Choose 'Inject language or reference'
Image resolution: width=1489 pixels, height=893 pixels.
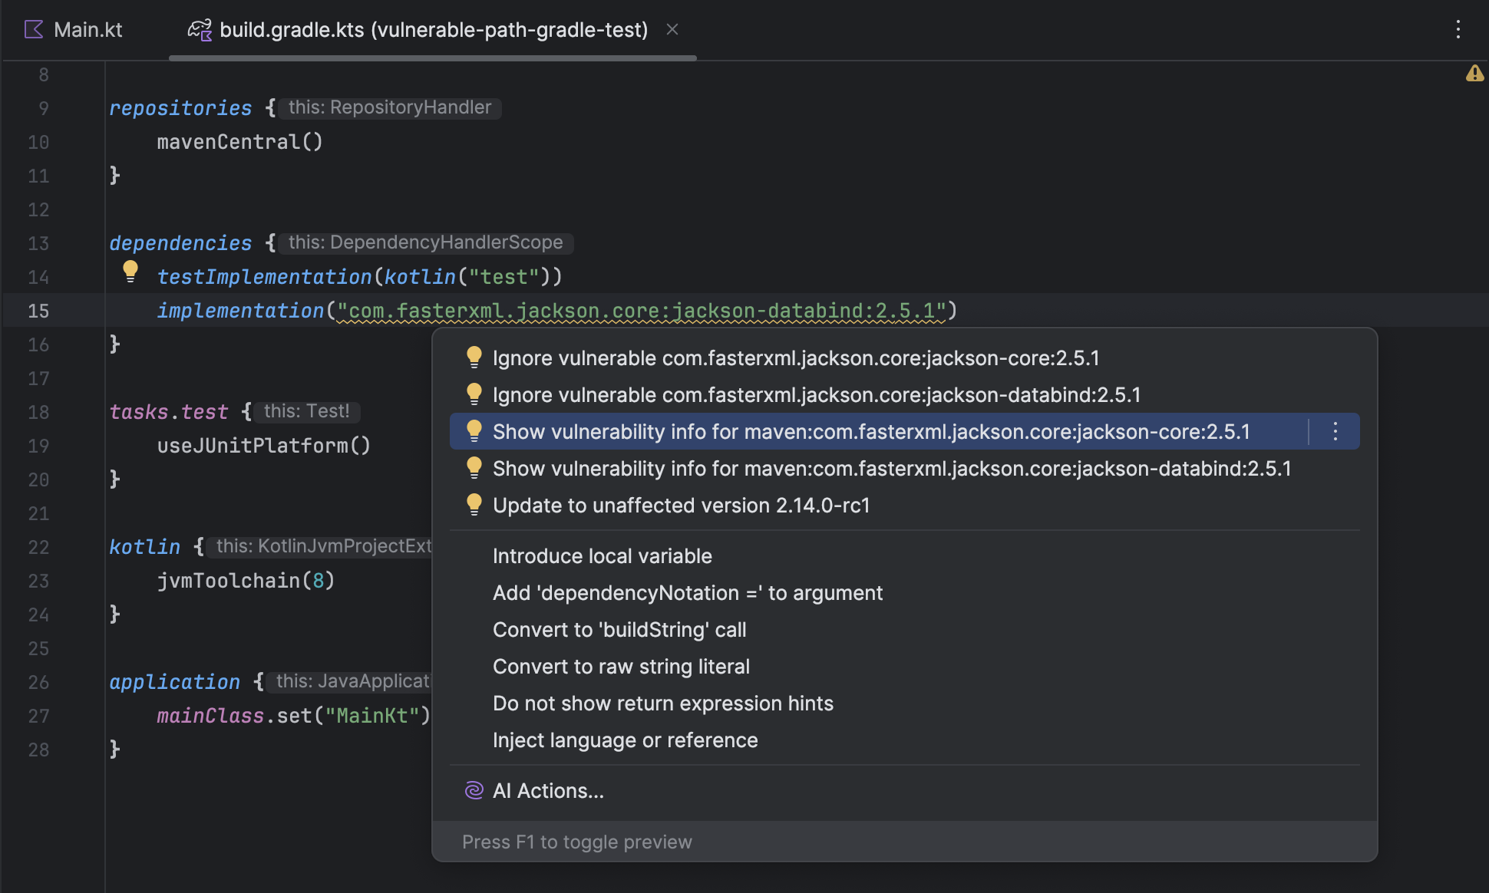626,740
